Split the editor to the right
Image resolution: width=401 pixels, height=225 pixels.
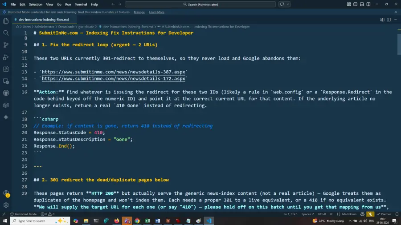point(389,20)
